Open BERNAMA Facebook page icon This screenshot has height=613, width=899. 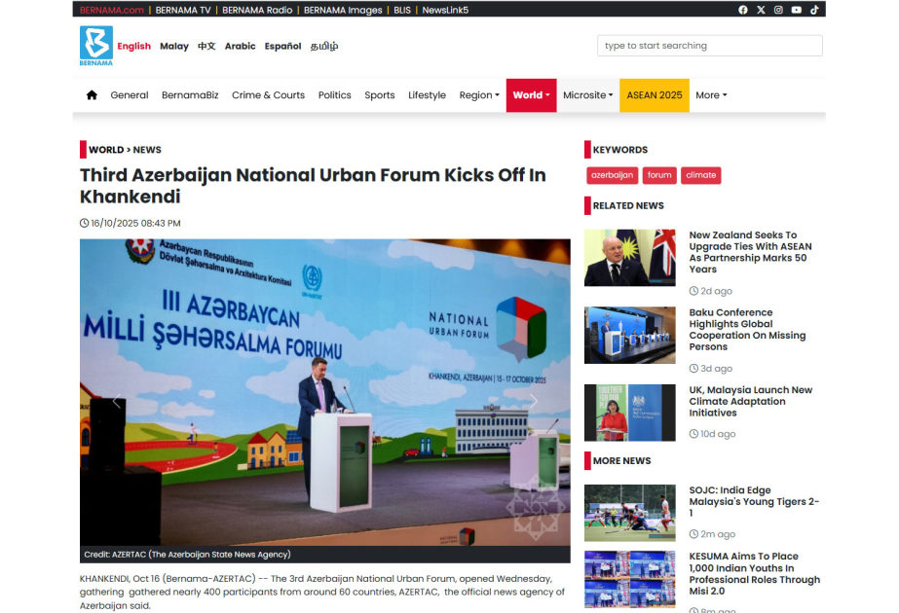tap(742, 10)
